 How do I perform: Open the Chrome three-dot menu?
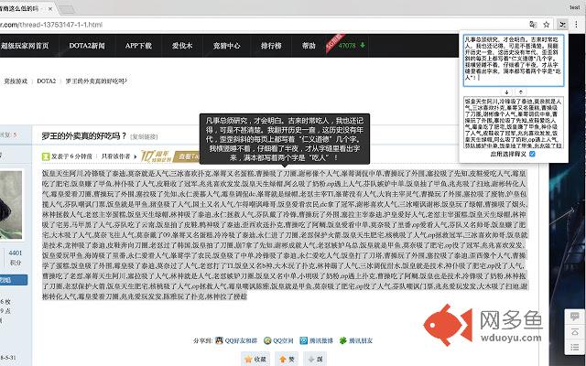[576, 25]
